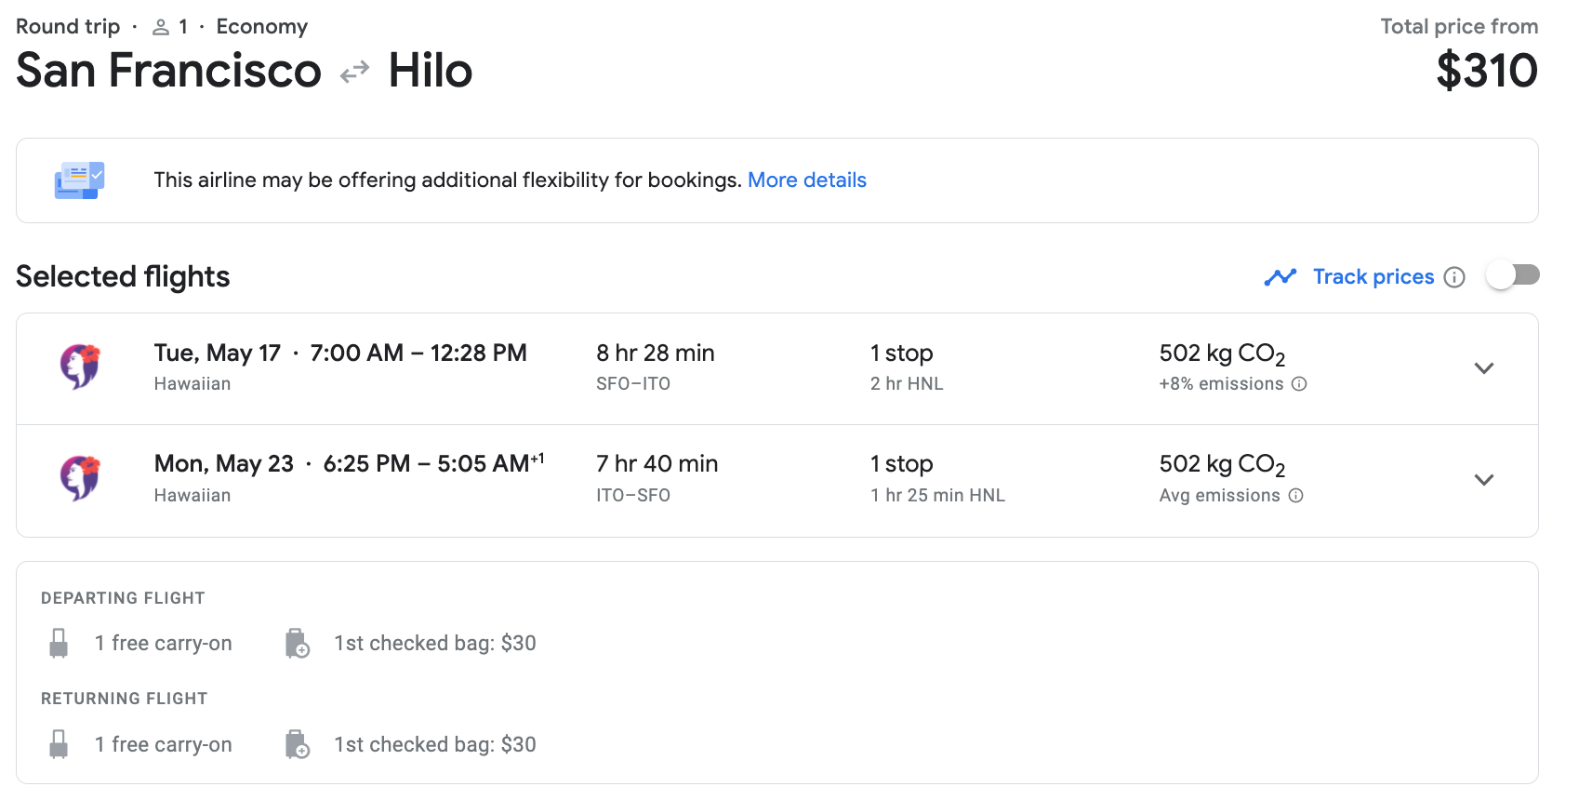The width and height of the screenshot is (1579, 800).
Task: Click the round trip swap arrows icon
Action: [x=354, y=72]
